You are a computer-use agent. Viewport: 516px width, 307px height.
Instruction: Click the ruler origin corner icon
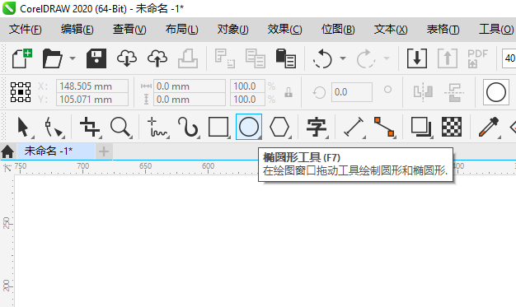pyautogui.click(x=7, y=168)
